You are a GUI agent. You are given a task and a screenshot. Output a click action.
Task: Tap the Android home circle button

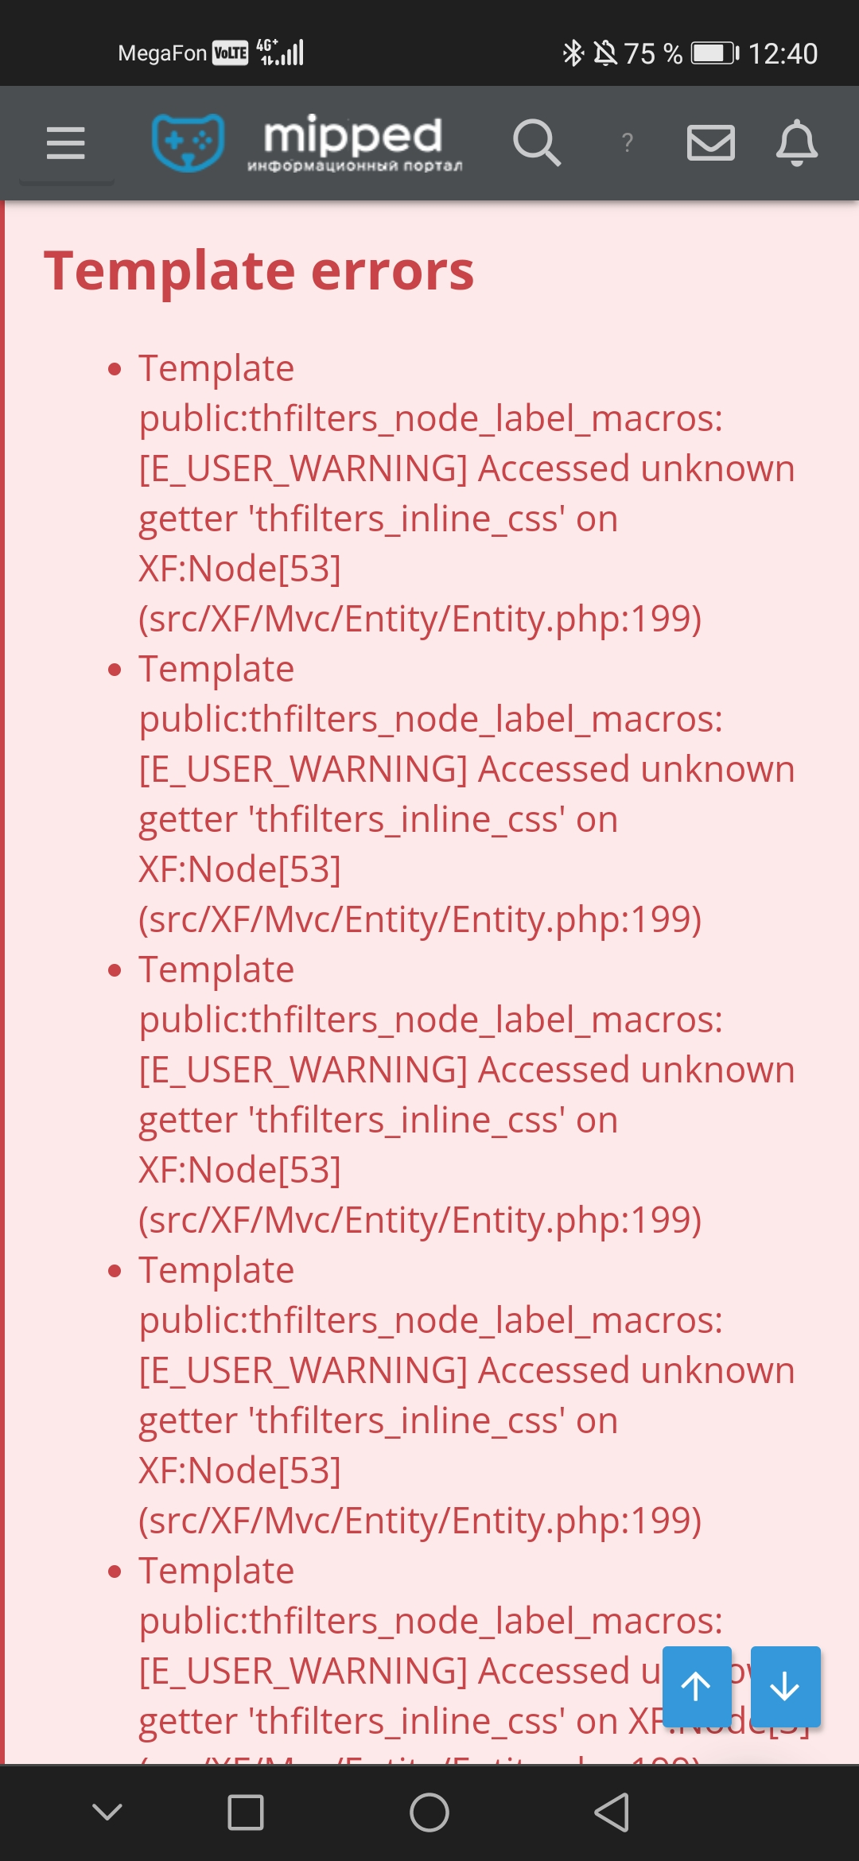tap(429, 1812)
